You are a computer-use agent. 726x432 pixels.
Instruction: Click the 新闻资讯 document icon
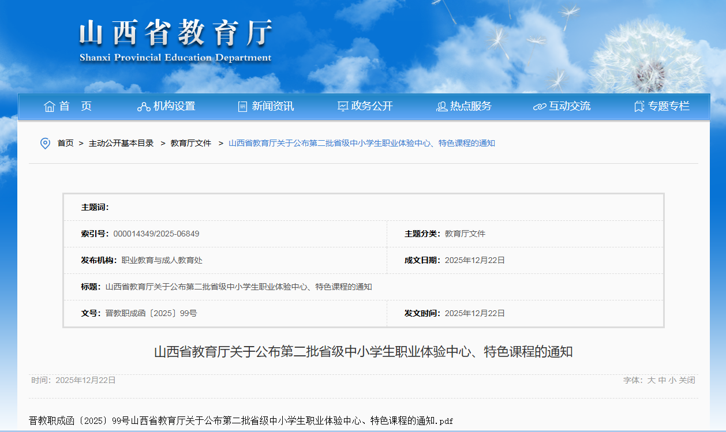click(x=243, y=107)
